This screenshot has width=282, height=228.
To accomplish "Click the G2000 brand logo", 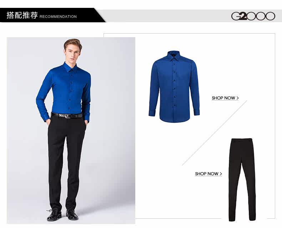I will coord(253,16).
